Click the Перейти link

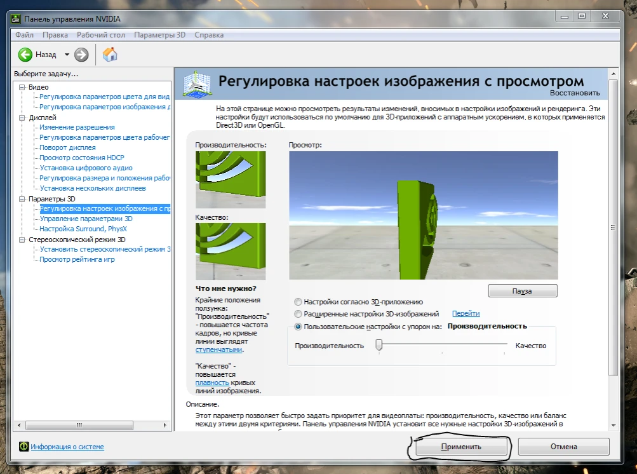click(x=466, y=314)
